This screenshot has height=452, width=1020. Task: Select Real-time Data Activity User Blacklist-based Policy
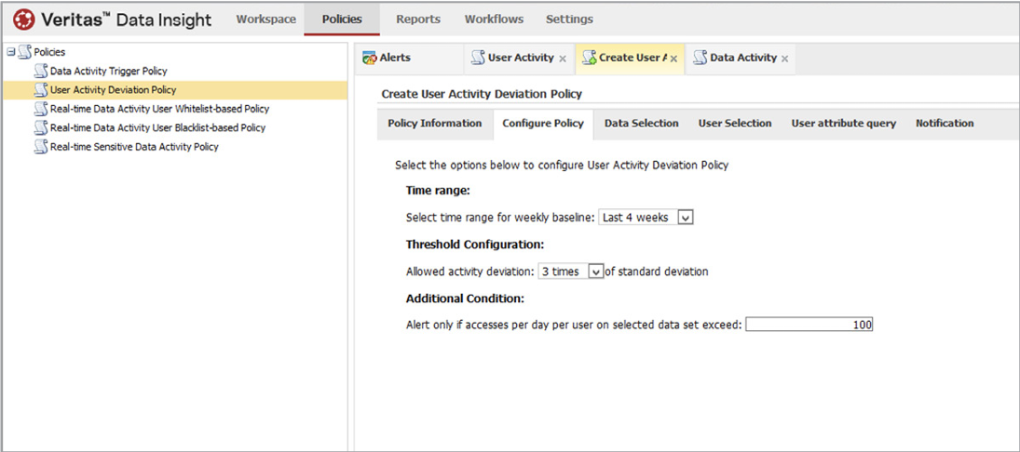click(157, 127)
